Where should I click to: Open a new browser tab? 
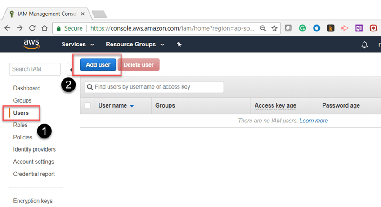[99, 14]
